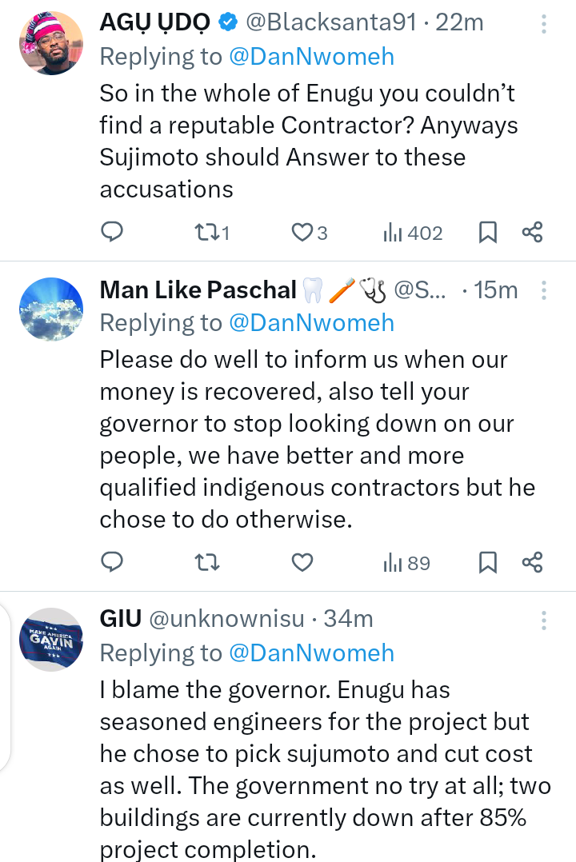Open Man Like Paschal's cloud avatar
Screen dimensions: 576x862
(x=51, y=309)
